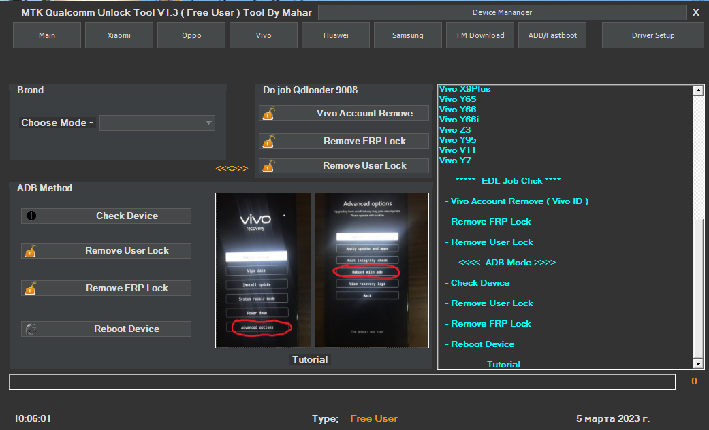This screenshot has width=709, height=430.
Task: Open the Samsung tab
Action: pos(408,35)
